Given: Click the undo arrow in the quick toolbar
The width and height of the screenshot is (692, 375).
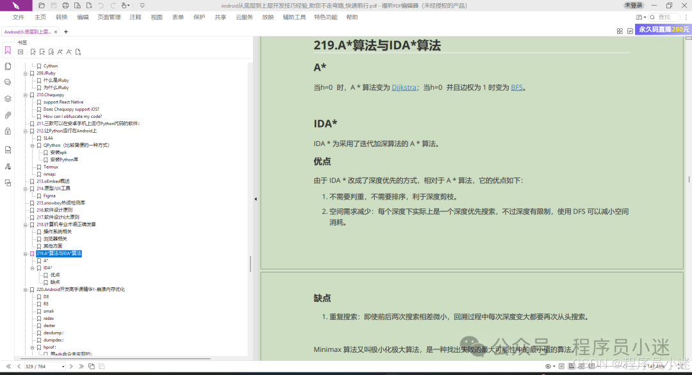Looking at the screenshot, I should (x=101, y=5).
